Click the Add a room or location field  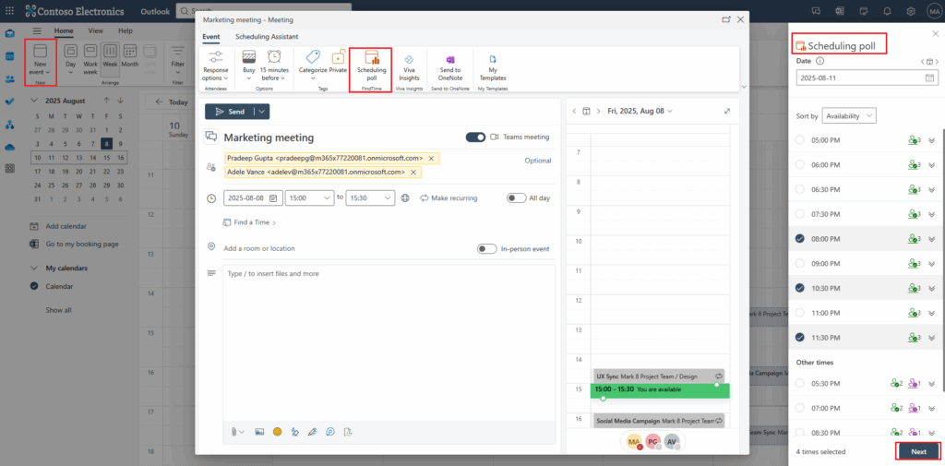(x=259, y=248)
